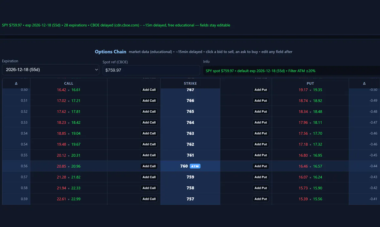Add Put for the 764 strike
The image size is (380, 227).
pos(261,122)
